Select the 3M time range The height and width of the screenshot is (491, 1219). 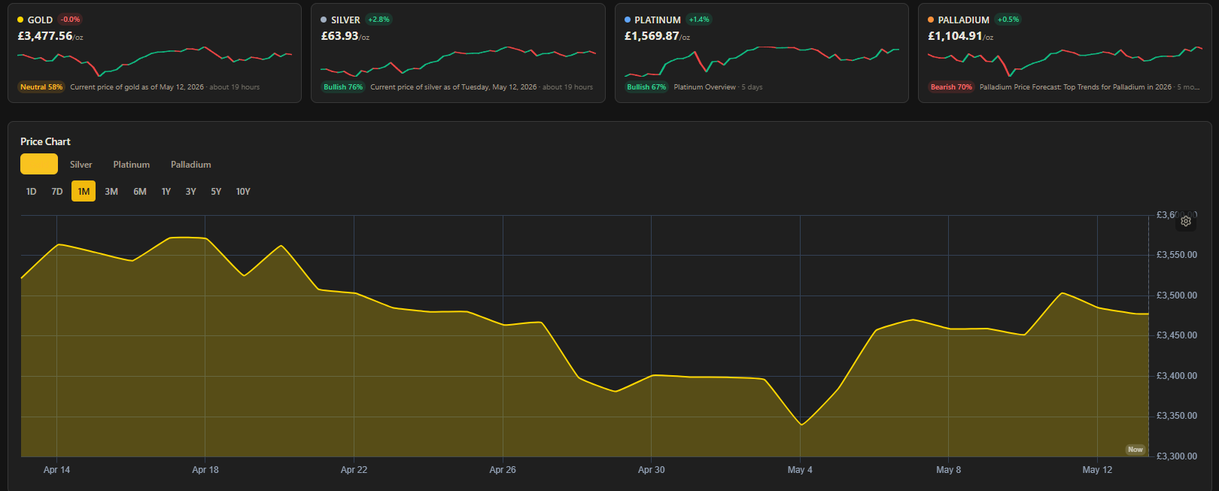pyautogui.click(x=111, y=192)
